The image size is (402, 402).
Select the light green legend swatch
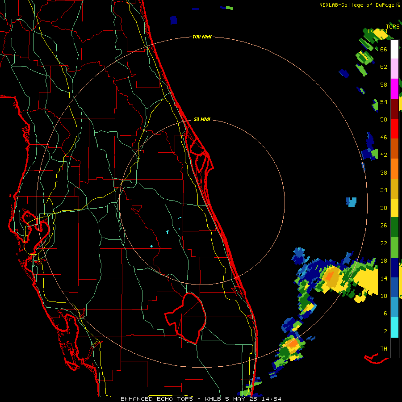click(394, 247)
